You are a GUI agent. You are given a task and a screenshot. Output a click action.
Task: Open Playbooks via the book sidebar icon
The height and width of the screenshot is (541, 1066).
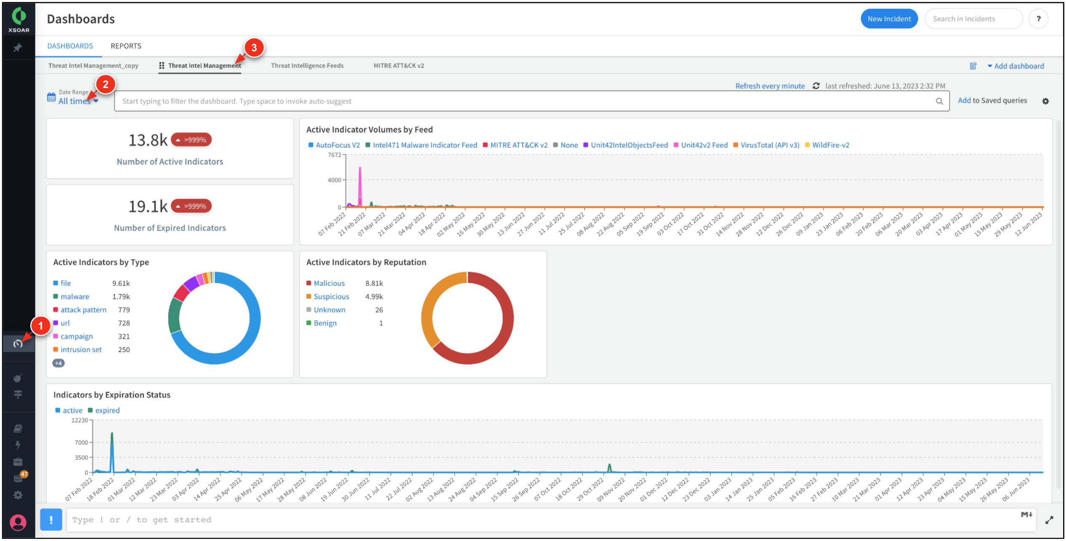point(18,429)
